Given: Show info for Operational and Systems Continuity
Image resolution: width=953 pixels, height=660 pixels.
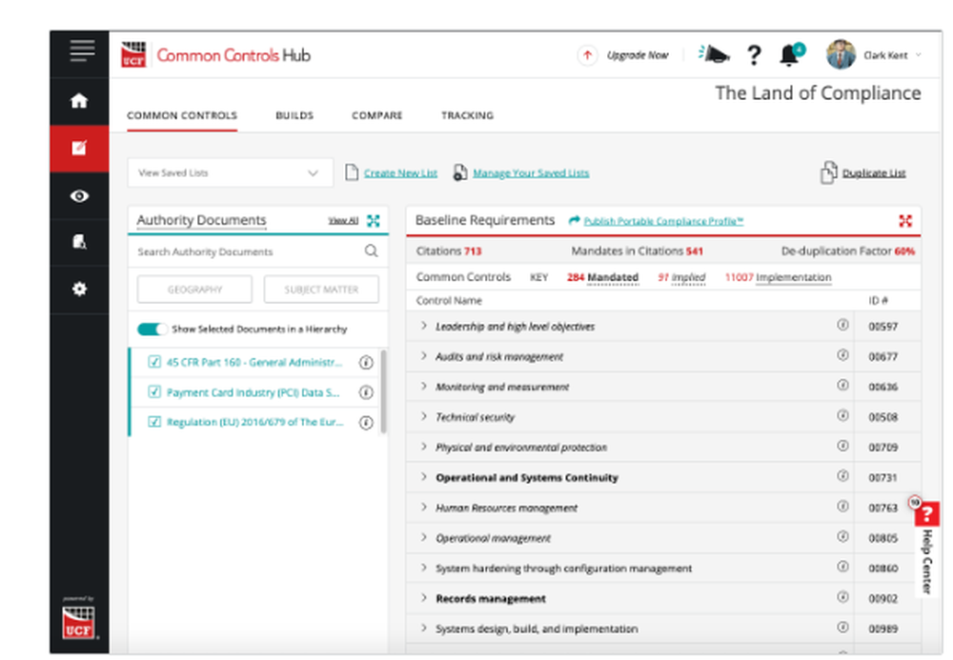Looking at the screenshot, I should tap(842, 476).
